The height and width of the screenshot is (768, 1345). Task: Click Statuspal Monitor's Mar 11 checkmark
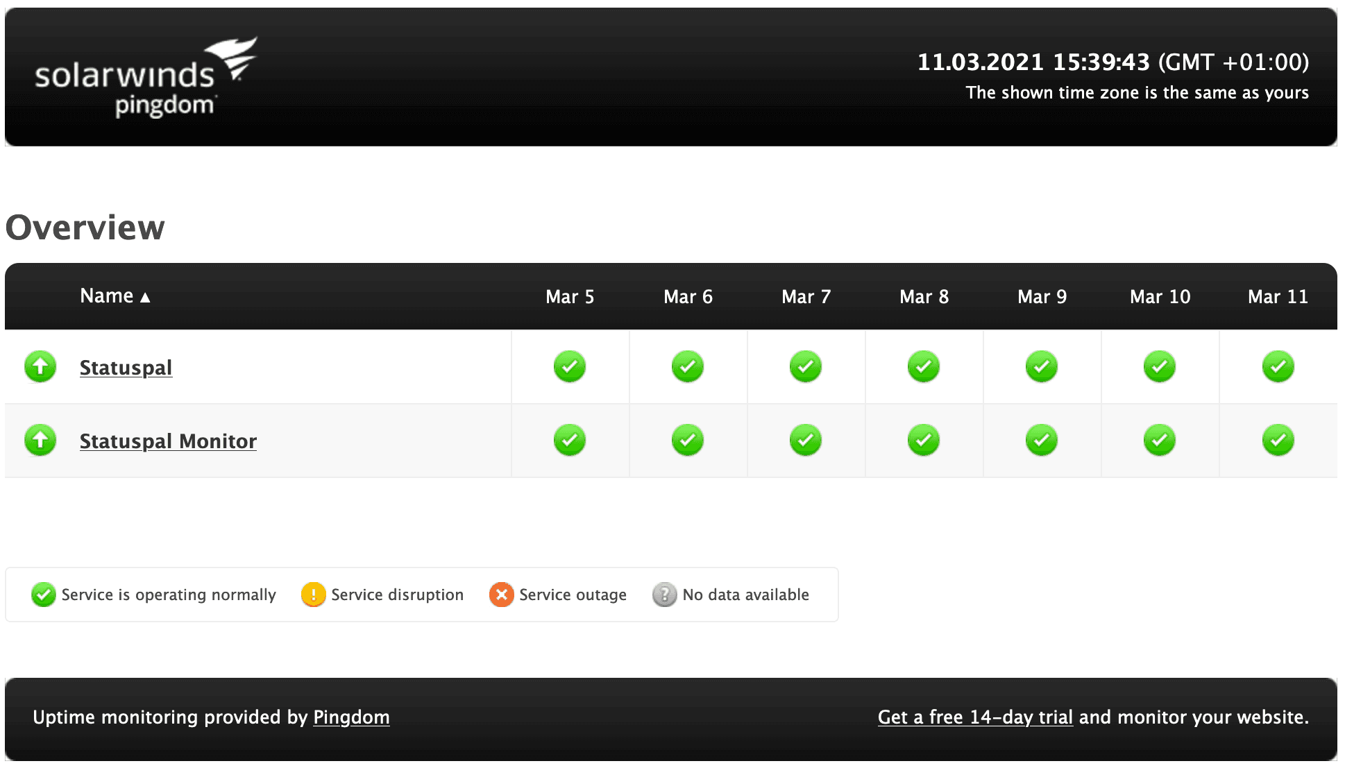[1278, 440]
